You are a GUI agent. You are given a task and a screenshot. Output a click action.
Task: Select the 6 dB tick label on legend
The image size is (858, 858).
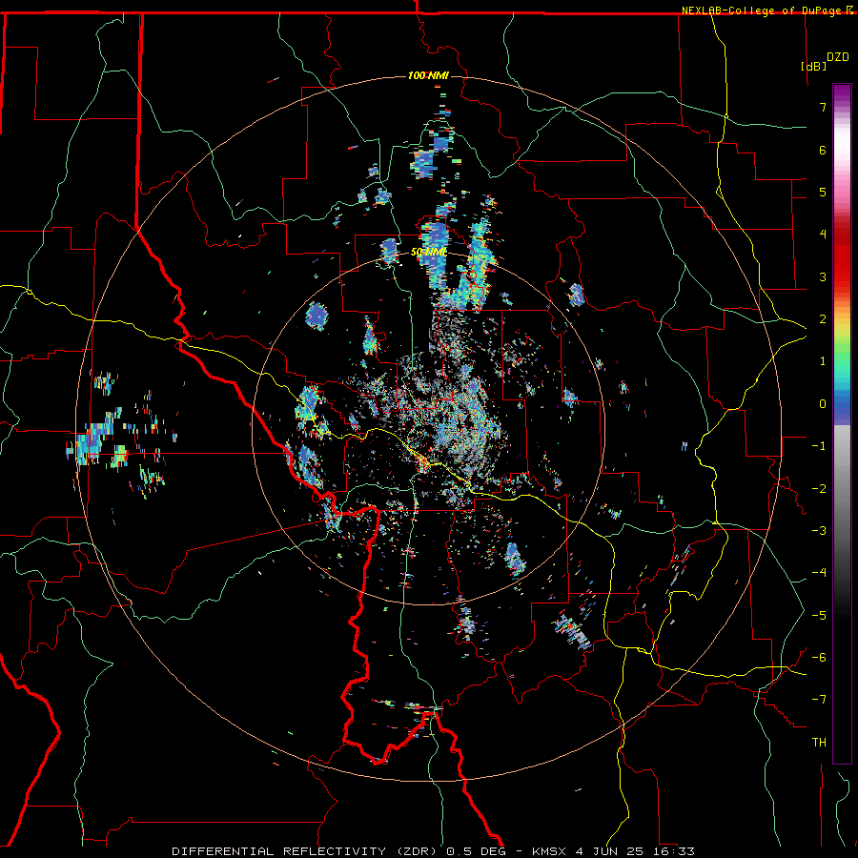point(823,150)
